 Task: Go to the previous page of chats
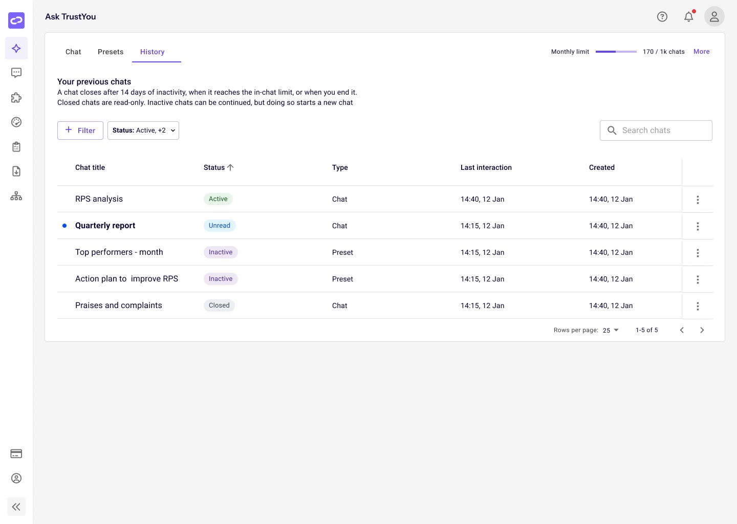point(682,330)
